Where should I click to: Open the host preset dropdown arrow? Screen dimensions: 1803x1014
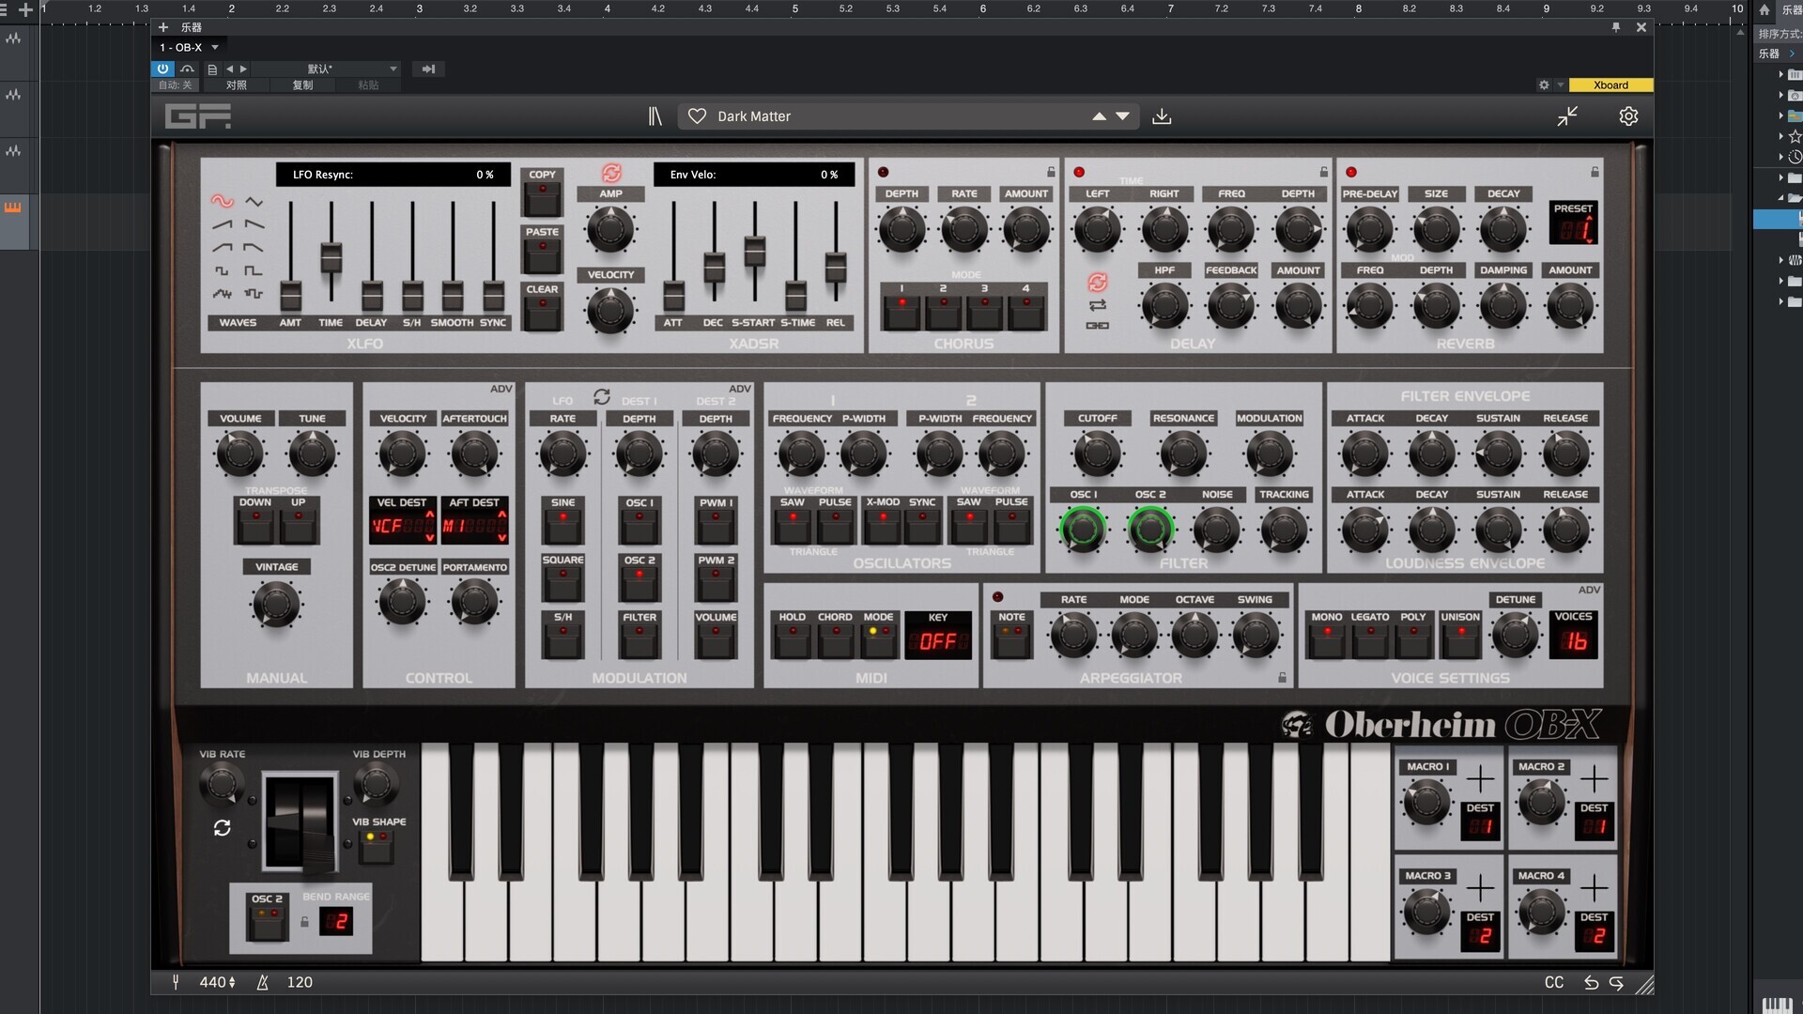click(393, 69)
